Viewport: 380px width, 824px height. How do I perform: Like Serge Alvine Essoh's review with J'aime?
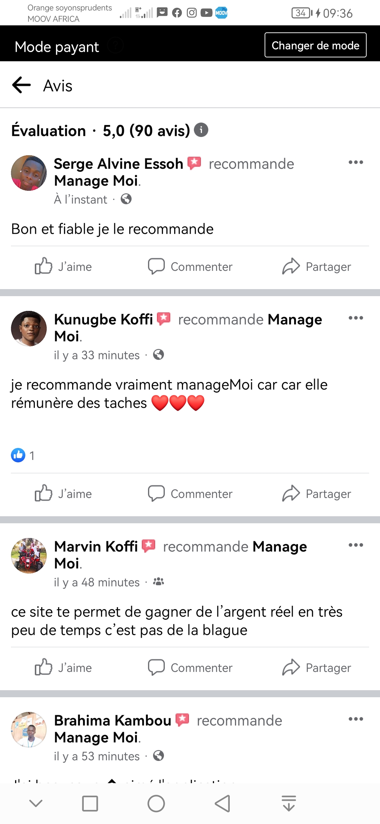(x=63, y=267)
